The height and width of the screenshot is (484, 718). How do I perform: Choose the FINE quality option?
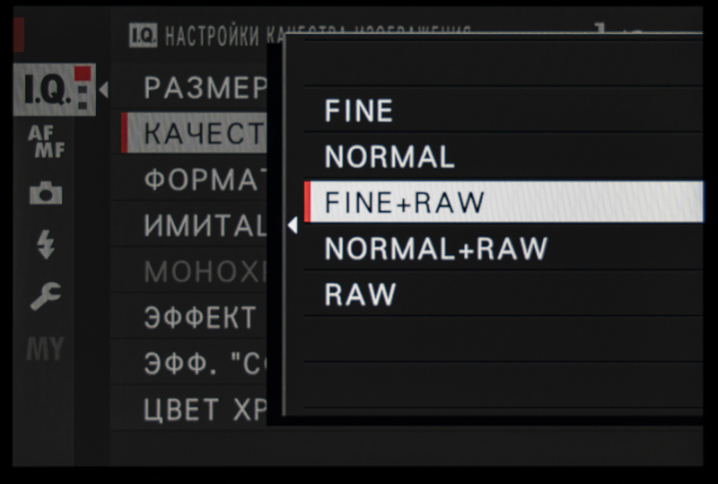click(x=359, y=110)
